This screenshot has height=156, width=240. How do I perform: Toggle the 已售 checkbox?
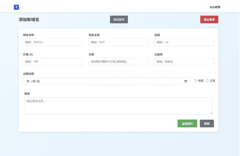click(207, 81)
